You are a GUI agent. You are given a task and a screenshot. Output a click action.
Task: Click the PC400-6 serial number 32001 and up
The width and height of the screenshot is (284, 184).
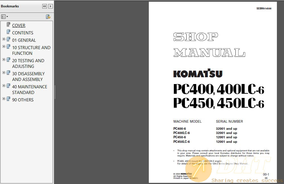tap(226, 129)
